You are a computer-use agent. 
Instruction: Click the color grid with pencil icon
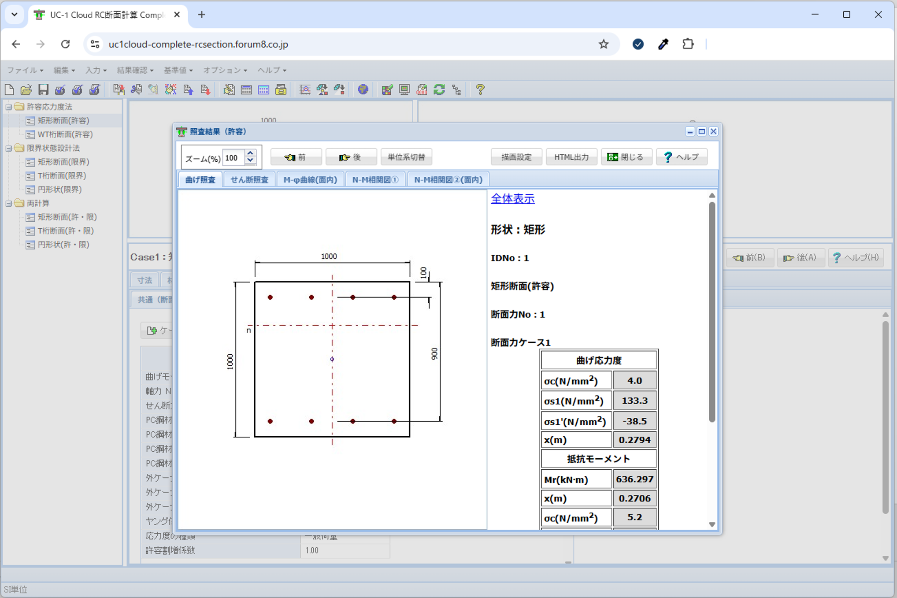point(387,90)
